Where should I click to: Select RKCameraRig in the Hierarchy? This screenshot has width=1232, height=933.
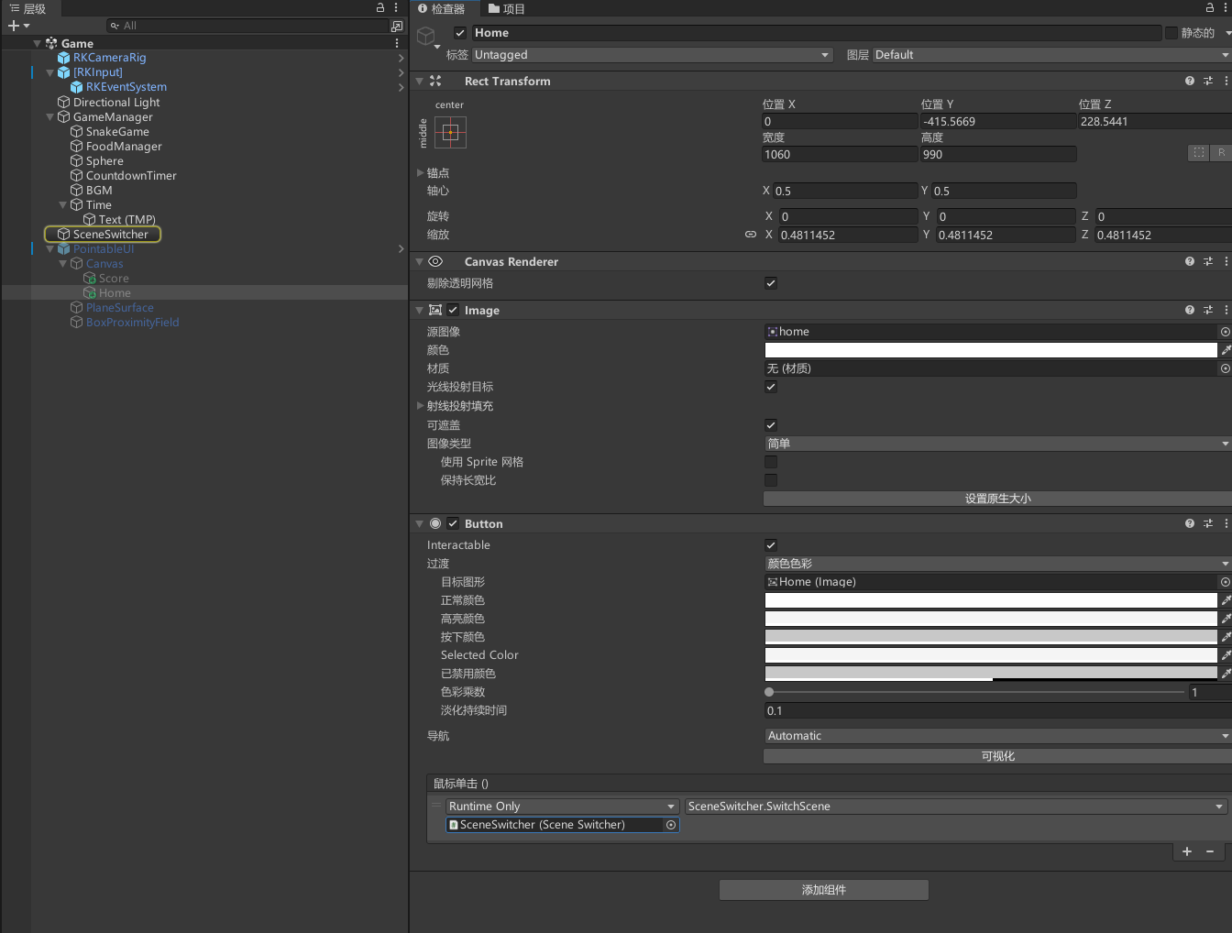tap(109, 58)
